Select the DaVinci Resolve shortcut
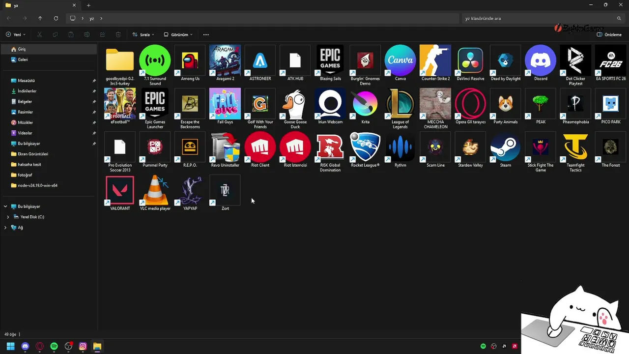 tap(470, 63)
